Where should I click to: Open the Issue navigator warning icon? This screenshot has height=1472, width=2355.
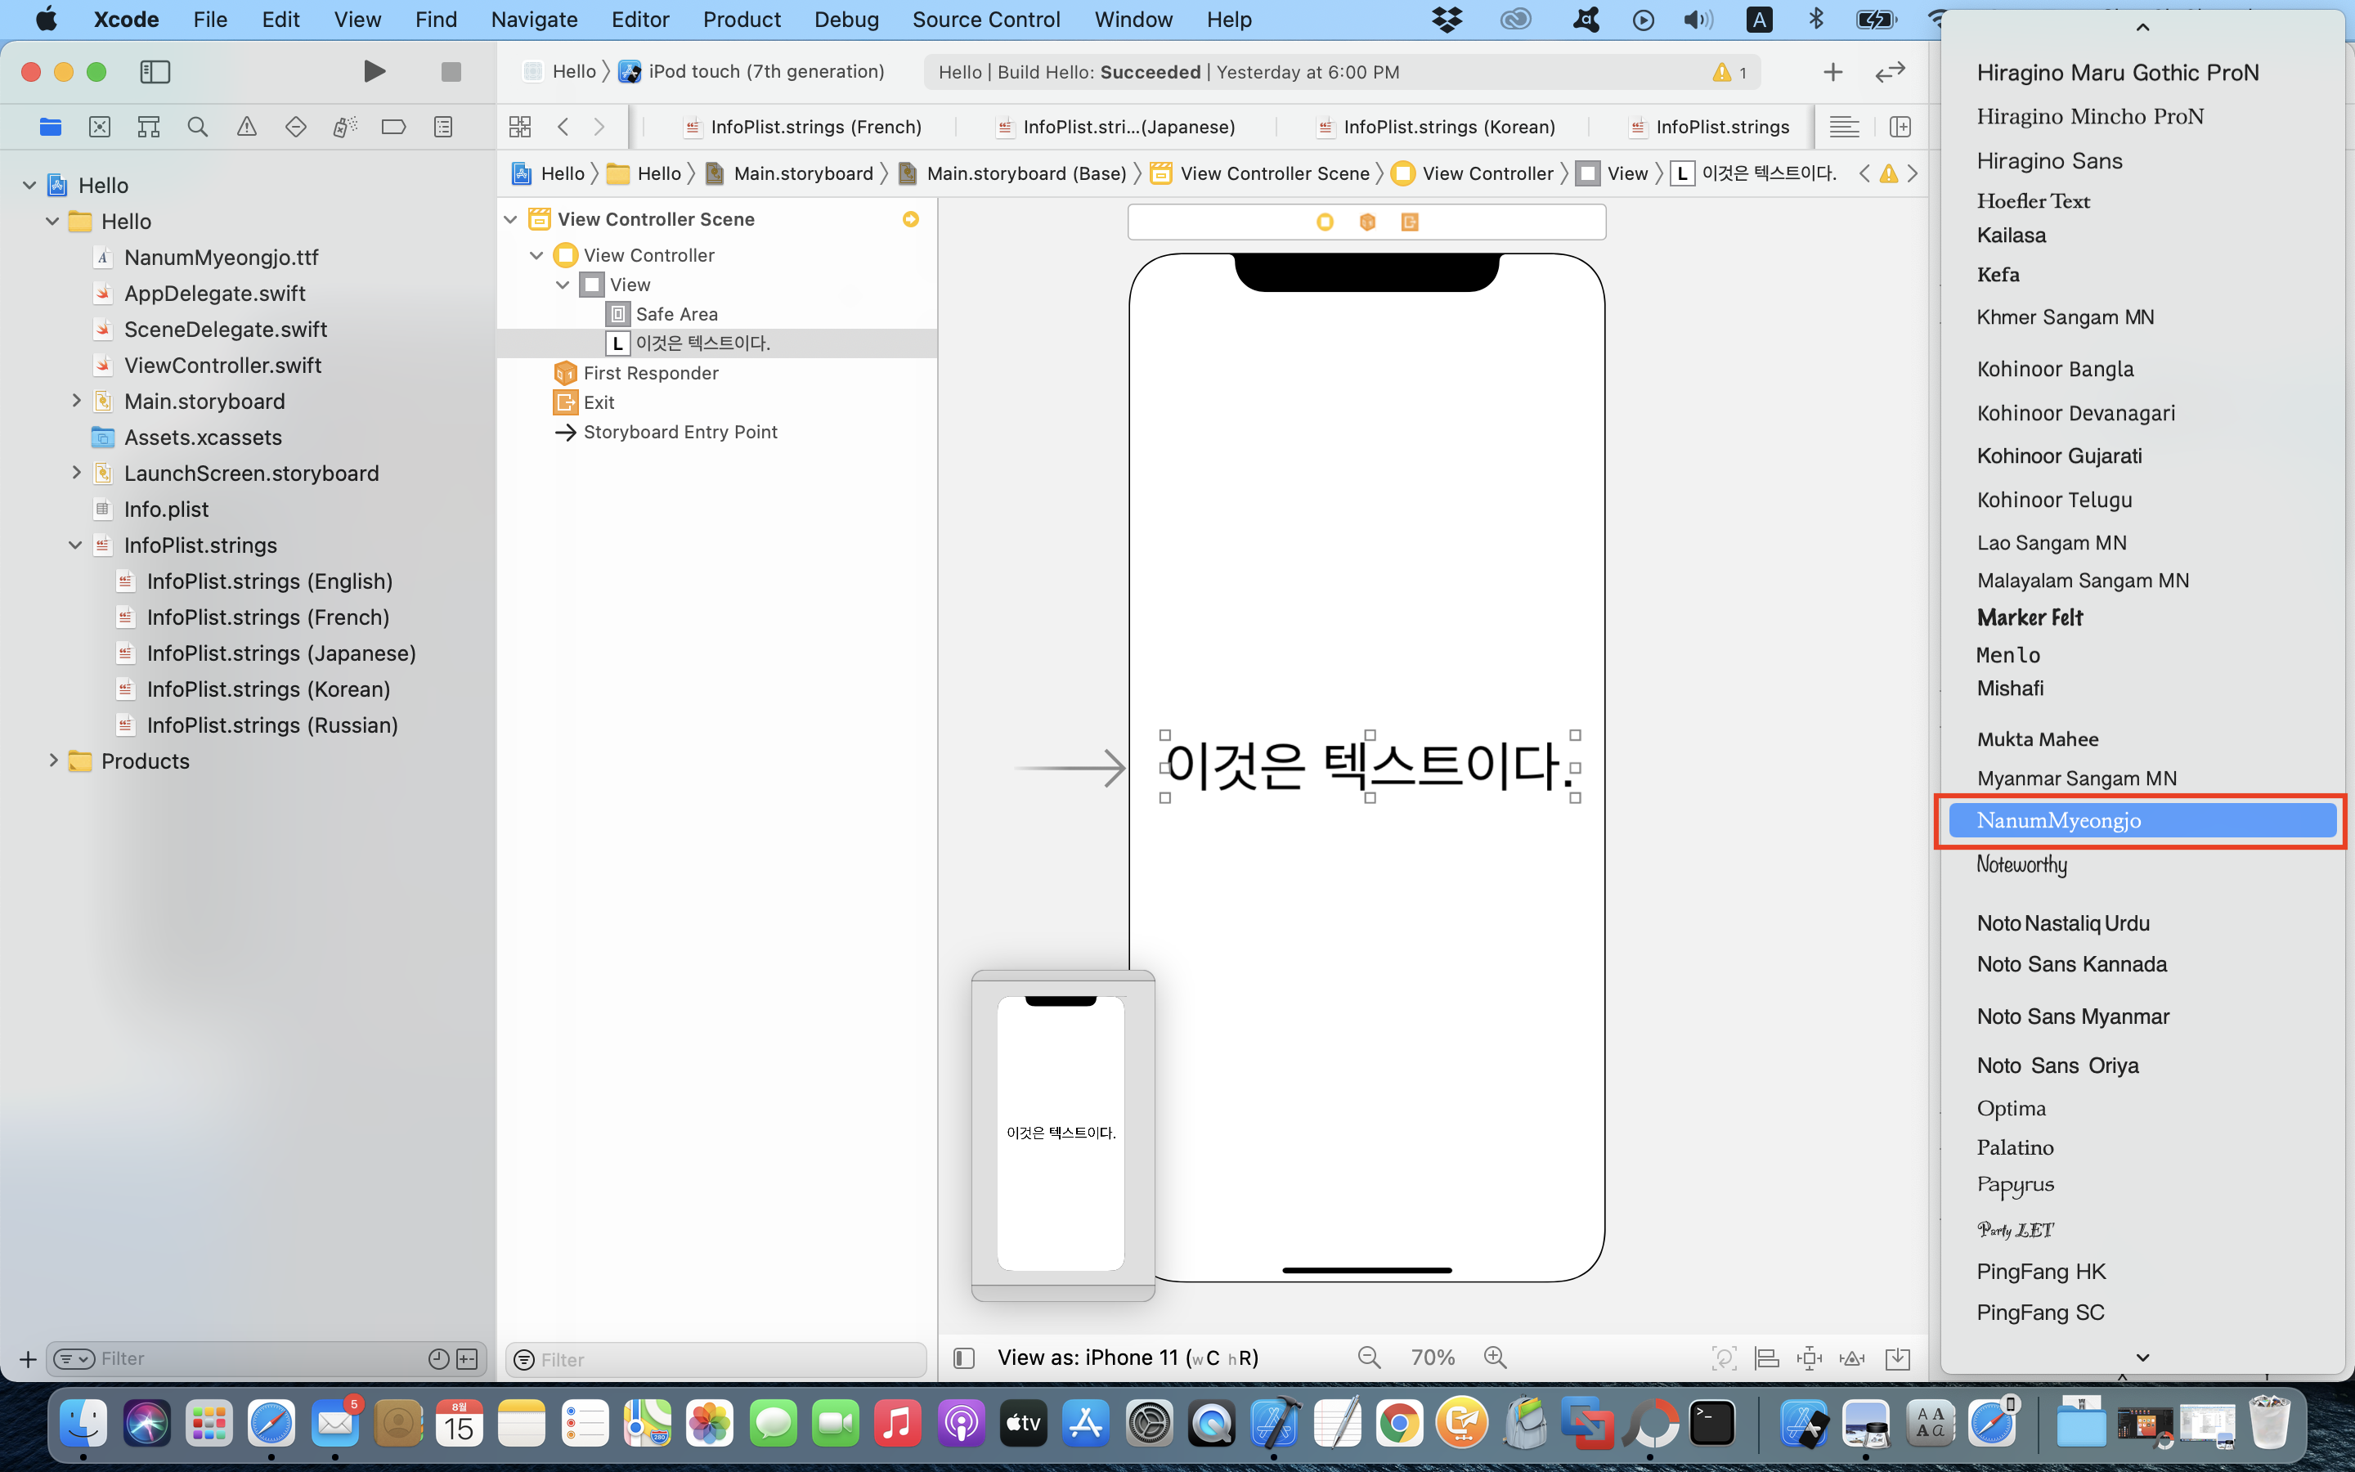pos(247,127)
